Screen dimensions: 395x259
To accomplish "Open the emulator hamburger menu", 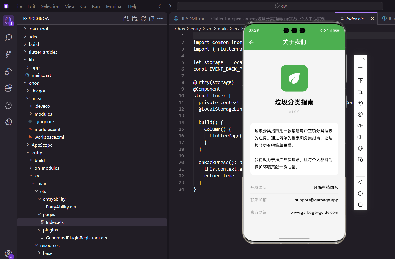I will point(360,69).
